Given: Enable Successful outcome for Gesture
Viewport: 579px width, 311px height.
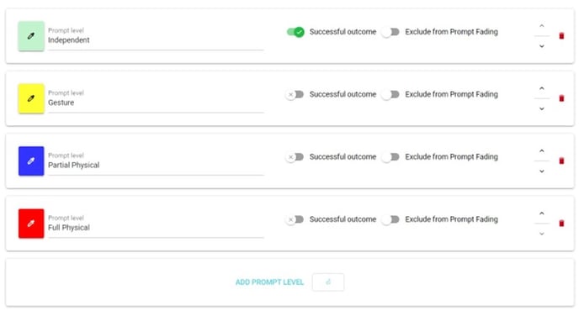Looking at the screenshot, I should (x=295, y=94).
